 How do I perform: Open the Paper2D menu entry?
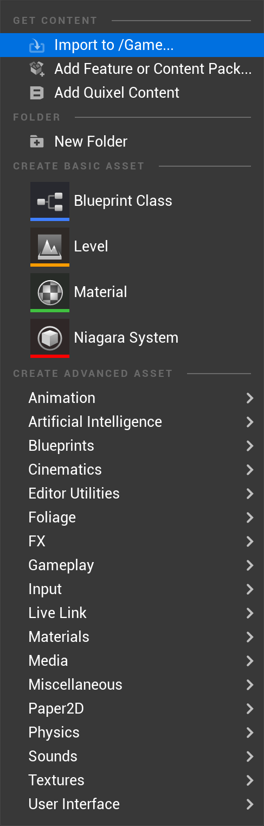pos(132,709)
